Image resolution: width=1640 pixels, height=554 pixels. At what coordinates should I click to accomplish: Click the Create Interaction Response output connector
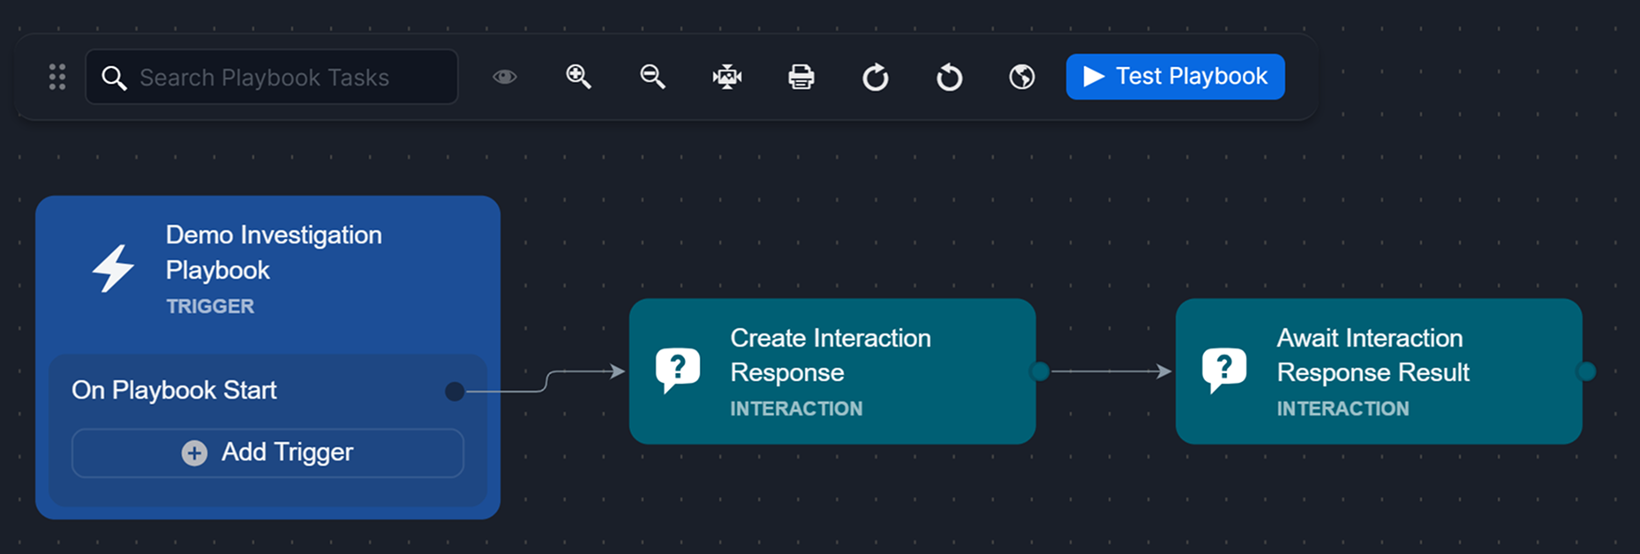click(1040, 371)
